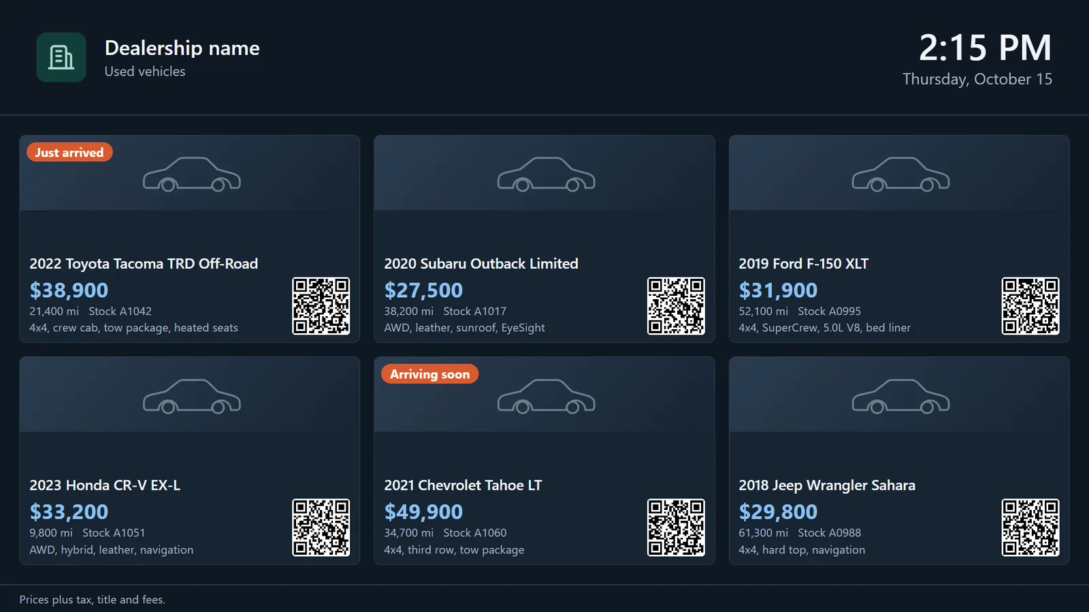This screenshot has height=612, width=1089.
Task: Click the $27,500 price
Action: pyautogui.click(x=423, y=290)
